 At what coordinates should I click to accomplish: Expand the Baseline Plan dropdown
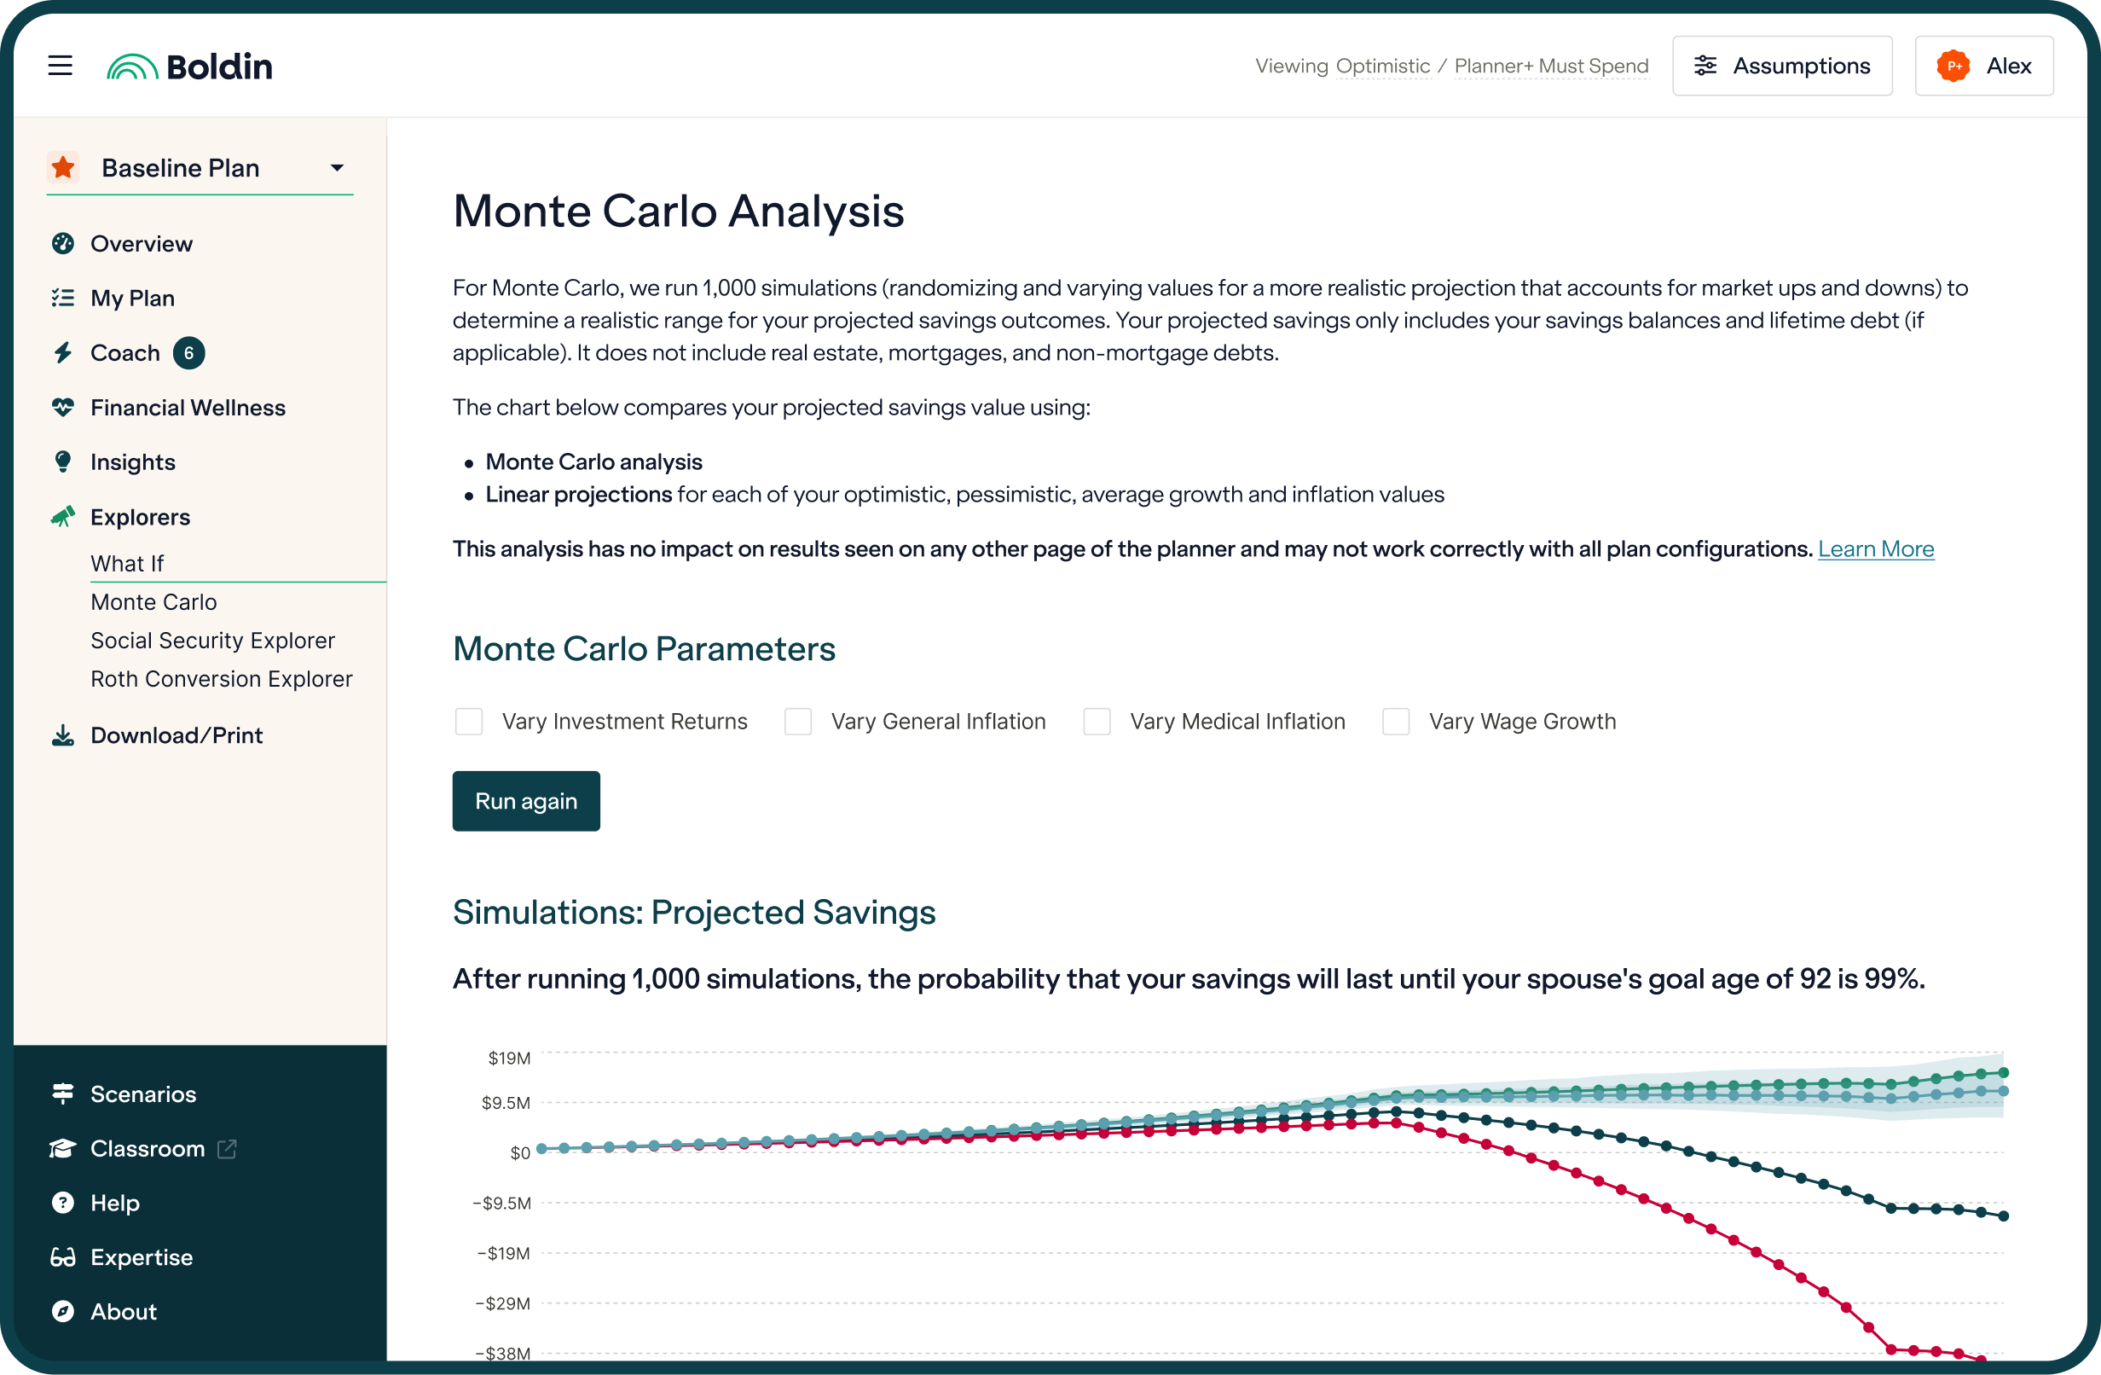pyautogui.click(x=336, y=167)
